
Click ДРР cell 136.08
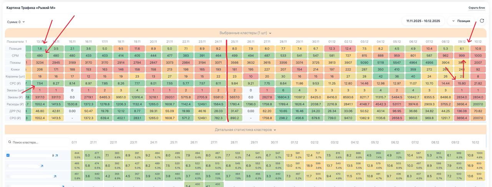pyautogui.click(x=462, y=111)
